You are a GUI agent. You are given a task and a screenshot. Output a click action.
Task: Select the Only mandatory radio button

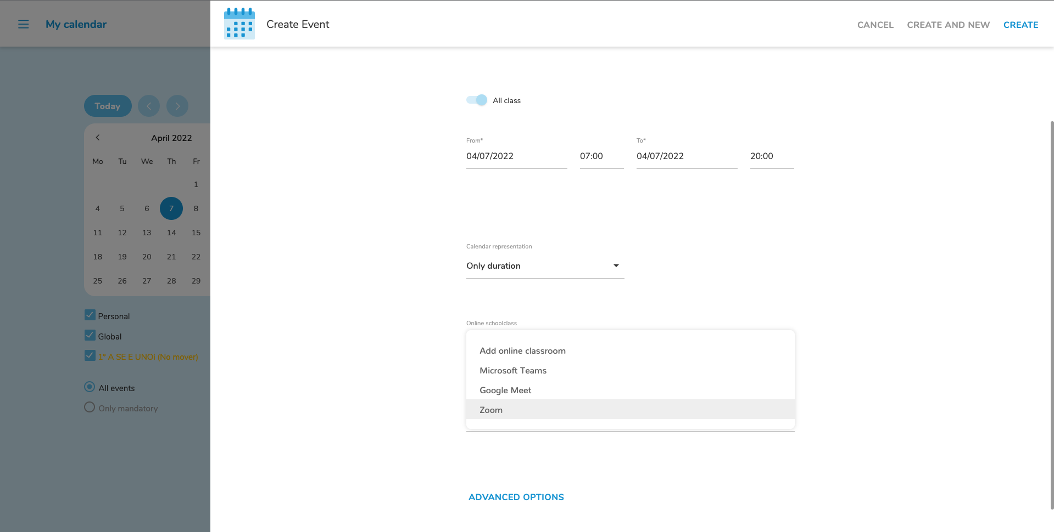pos(90,408)
